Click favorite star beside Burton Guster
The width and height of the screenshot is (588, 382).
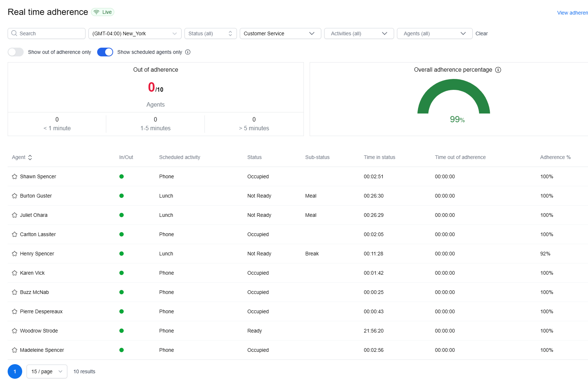(15, 196)
